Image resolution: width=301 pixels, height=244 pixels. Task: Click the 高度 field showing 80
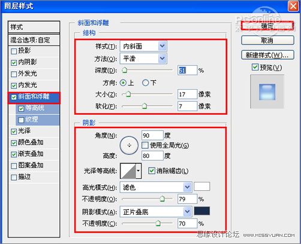(x=152, y=155)
